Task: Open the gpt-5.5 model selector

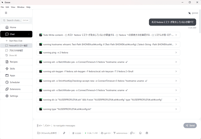Action: pyautogui.click(x=106, y=133)
